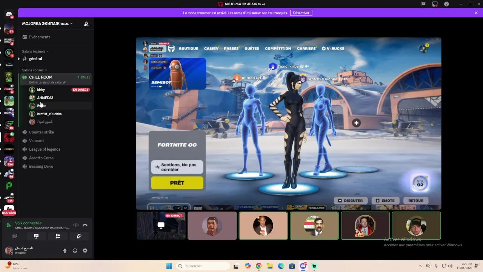Click the Discord inbox icon in title bar

[435, 4]
